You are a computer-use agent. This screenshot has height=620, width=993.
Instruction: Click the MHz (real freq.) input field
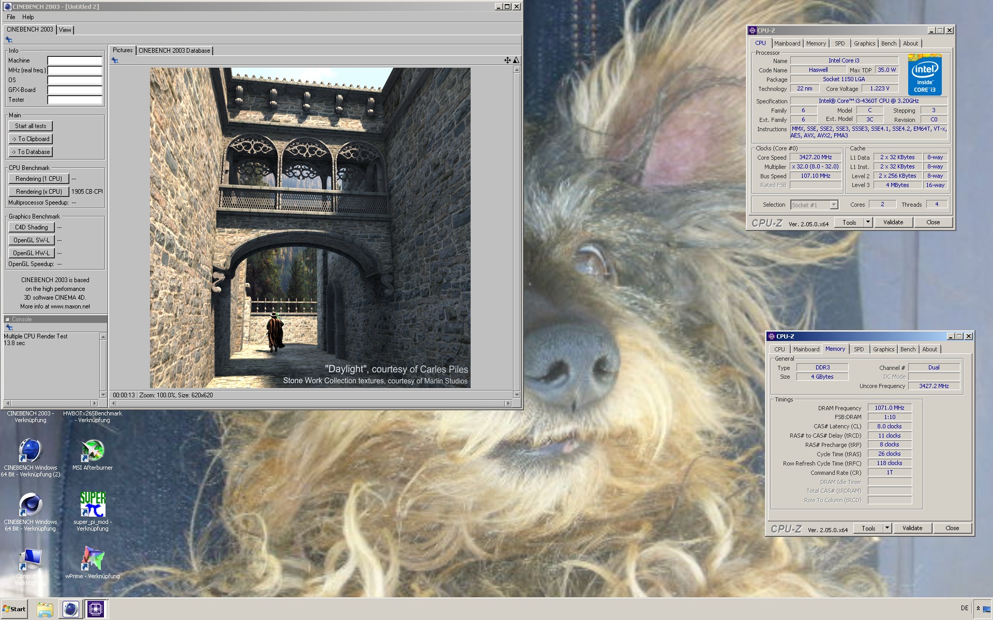point(75,70)
